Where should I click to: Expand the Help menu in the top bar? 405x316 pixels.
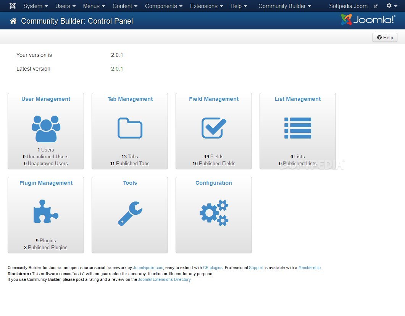239,6
